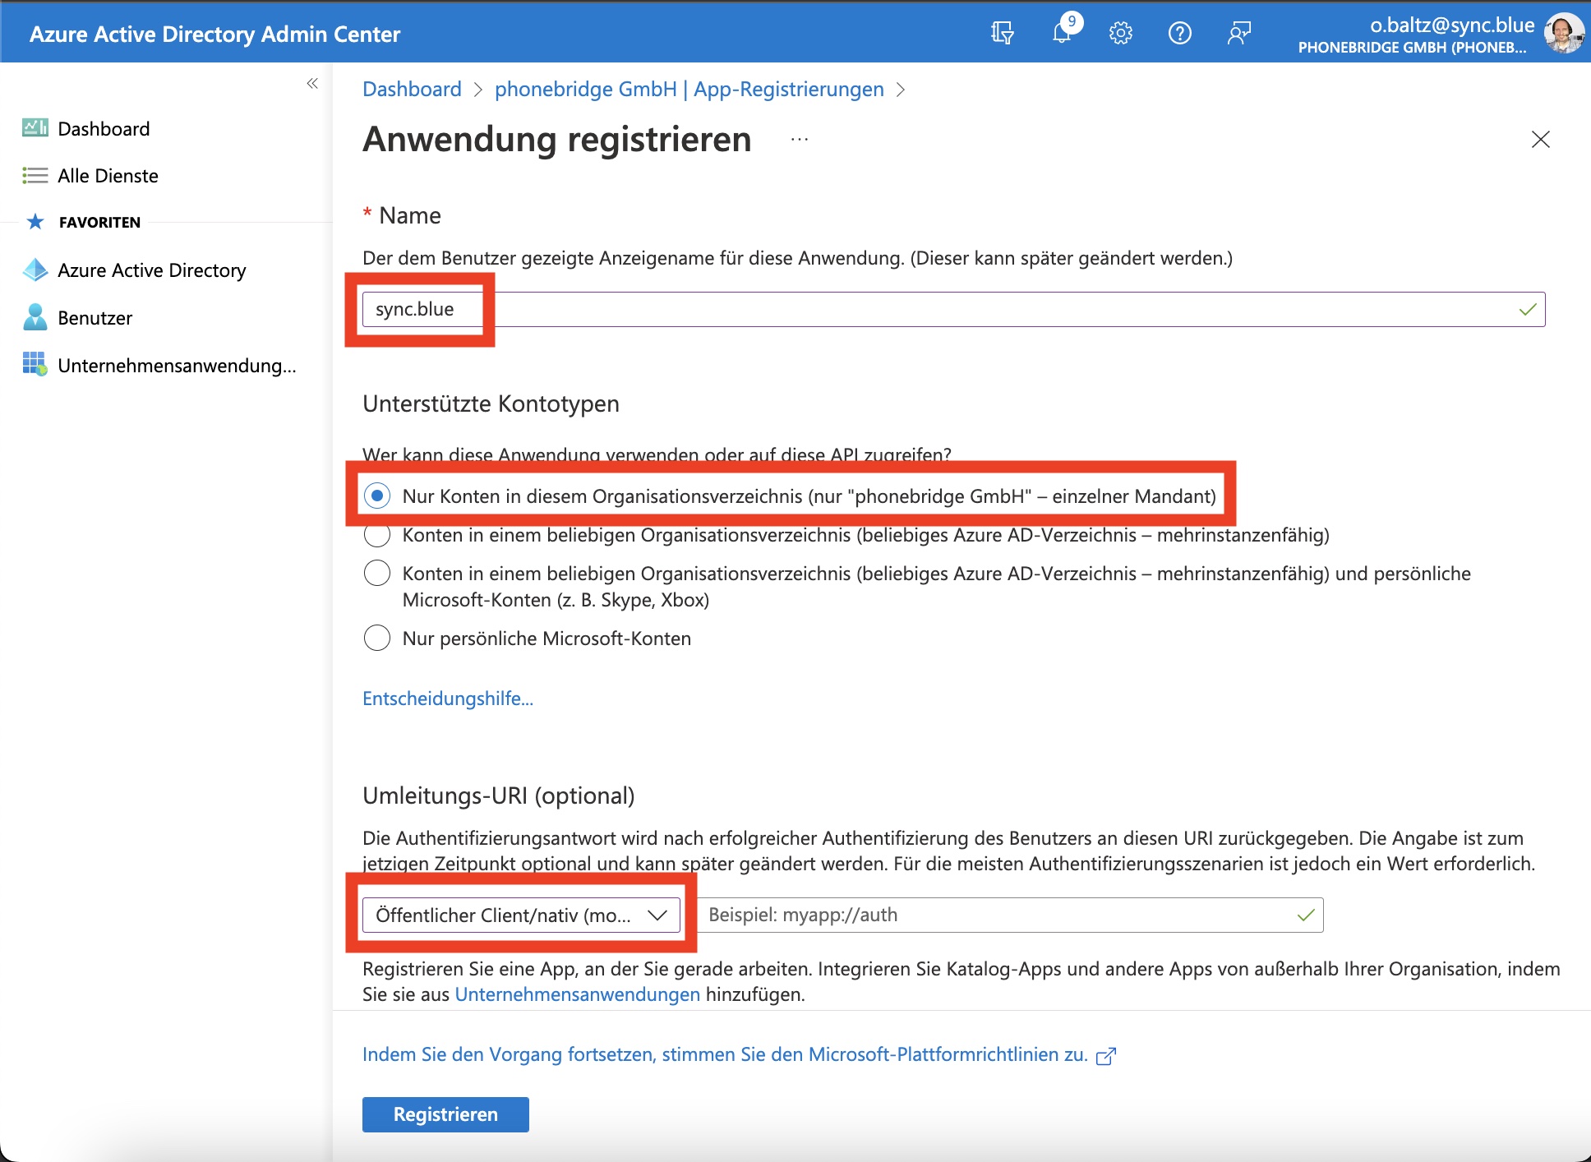Viewport: 1591px width, 1162px height.
Task: Open Alle Dienste in the sidebar
Action: (108, 175)
